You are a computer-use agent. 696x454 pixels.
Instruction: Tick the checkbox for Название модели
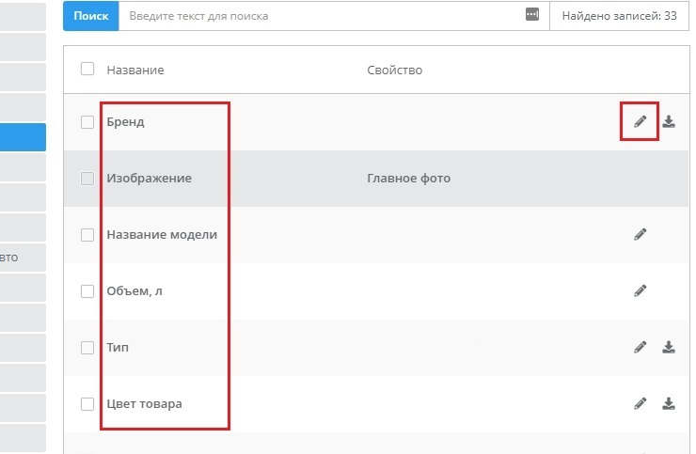(87, 234)
